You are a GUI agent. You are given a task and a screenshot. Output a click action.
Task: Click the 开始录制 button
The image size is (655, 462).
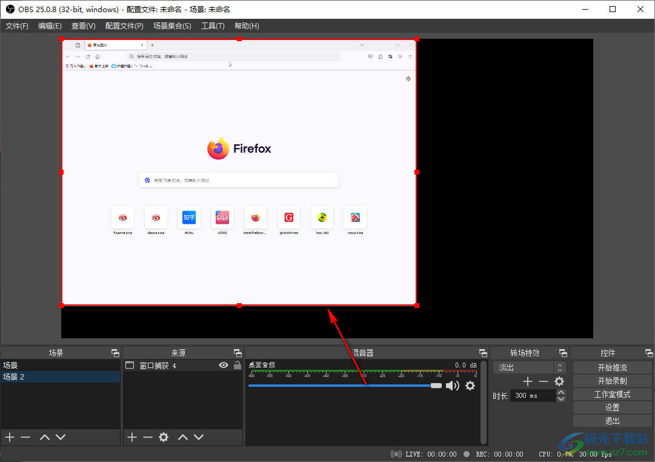[x=613, y=381]
